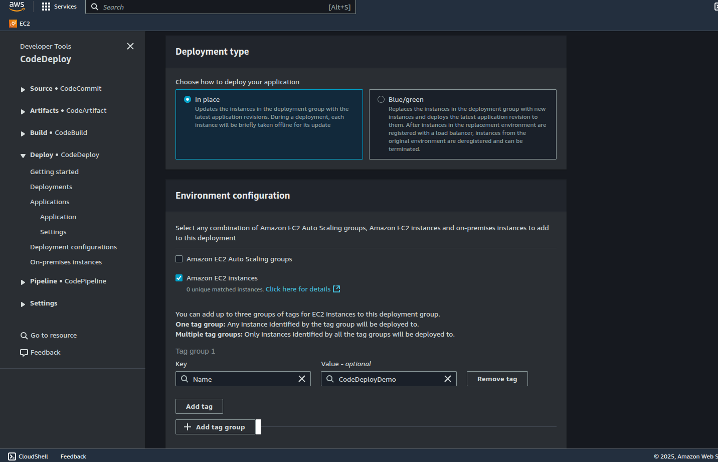This screenshot has height=462, width=718.
Task: Clear the CodeDeployDemo value with X
Action: click(448, 379)
